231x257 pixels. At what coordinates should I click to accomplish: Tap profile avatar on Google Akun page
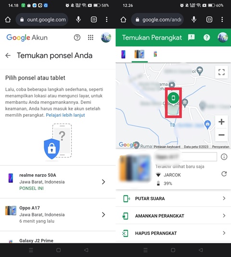tap(106, 38)
